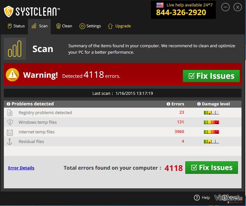Click the 3960 Internet temp error count

click(x=179, y=131)
